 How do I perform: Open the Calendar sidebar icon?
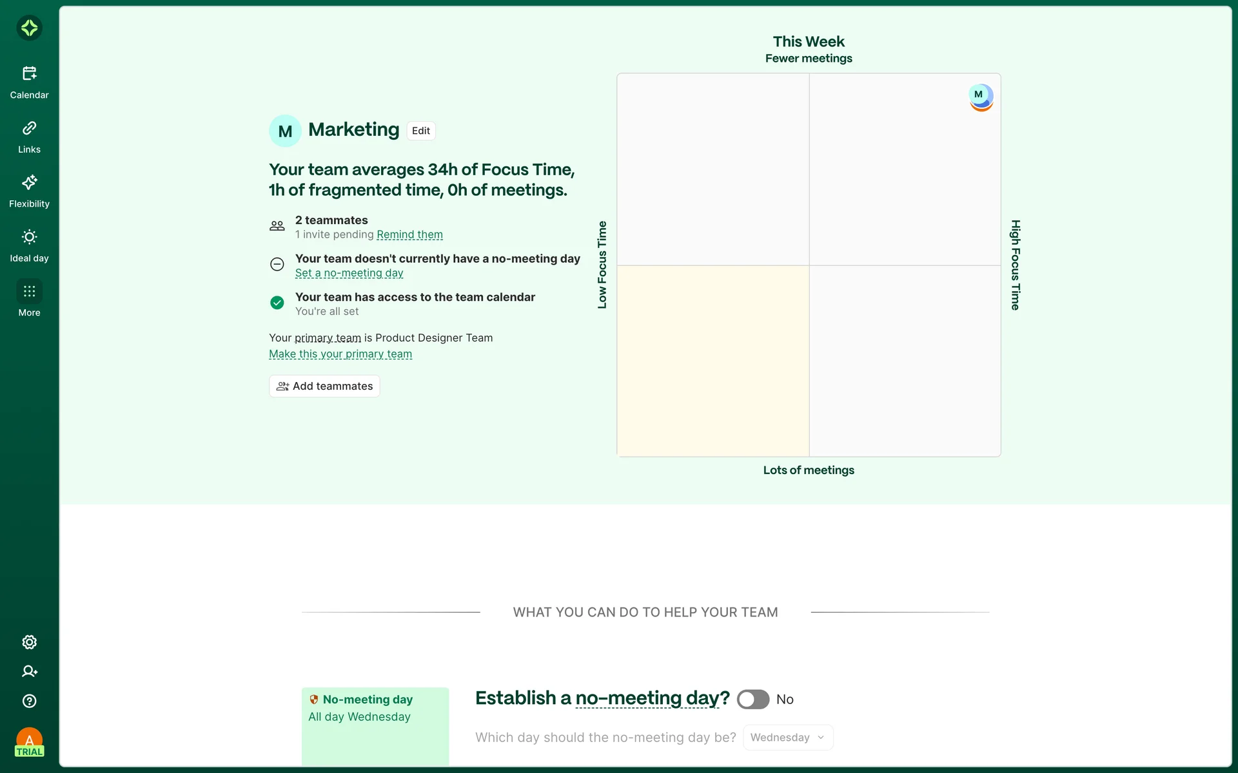[x=29, y=82]
